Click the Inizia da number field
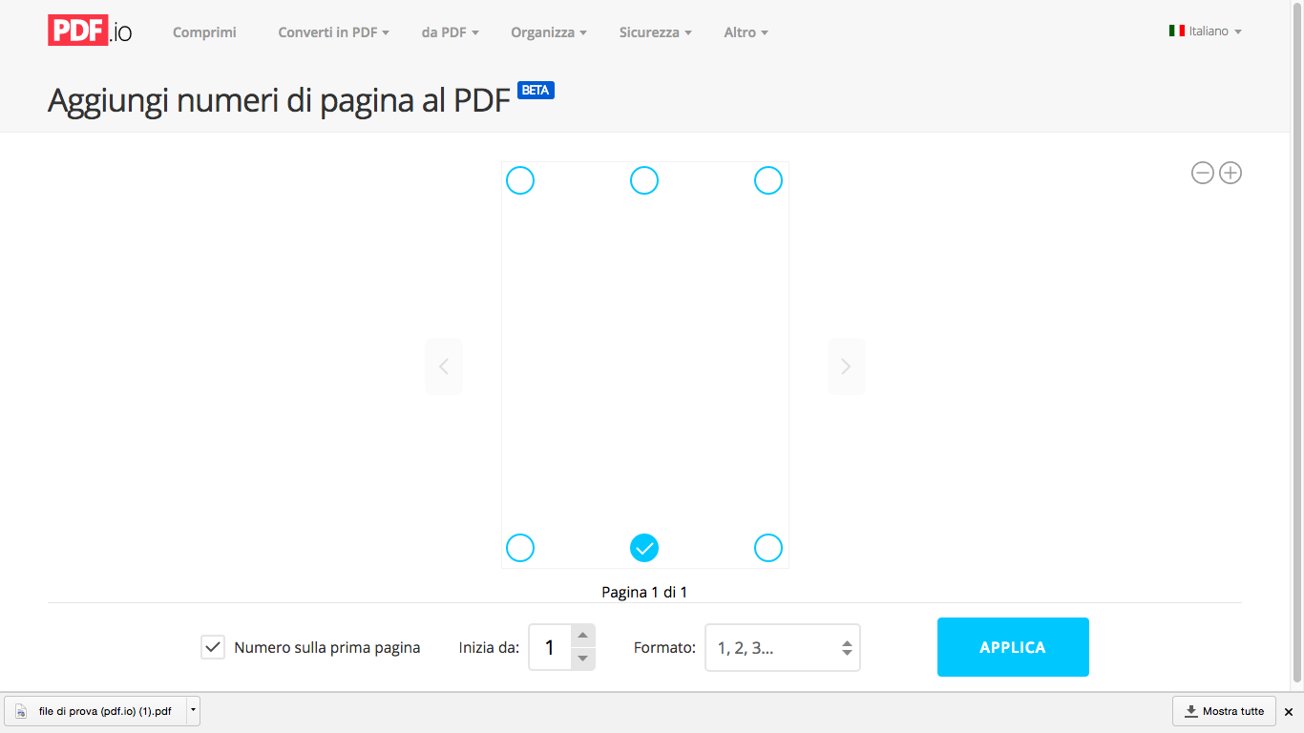1304x733 pixels. coord(550,648)
